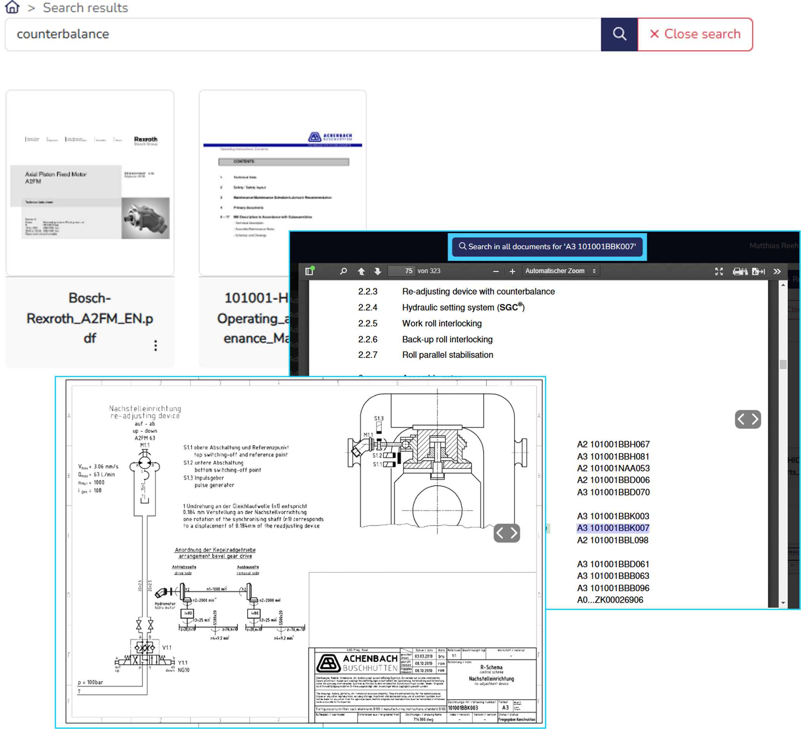This screenshot has width=801, height=729.
Task: Click the Achenbach Buschhütten logo in title block
Action: pyautogui.click(x=357, y=663)
